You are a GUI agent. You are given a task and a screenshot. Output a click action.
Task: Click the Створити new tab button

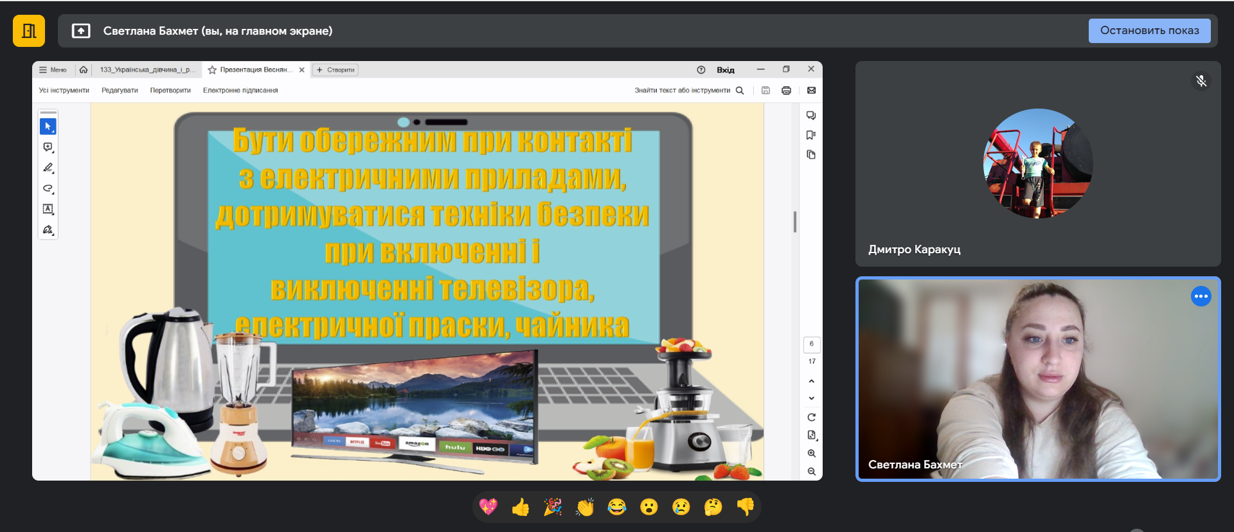335,70
